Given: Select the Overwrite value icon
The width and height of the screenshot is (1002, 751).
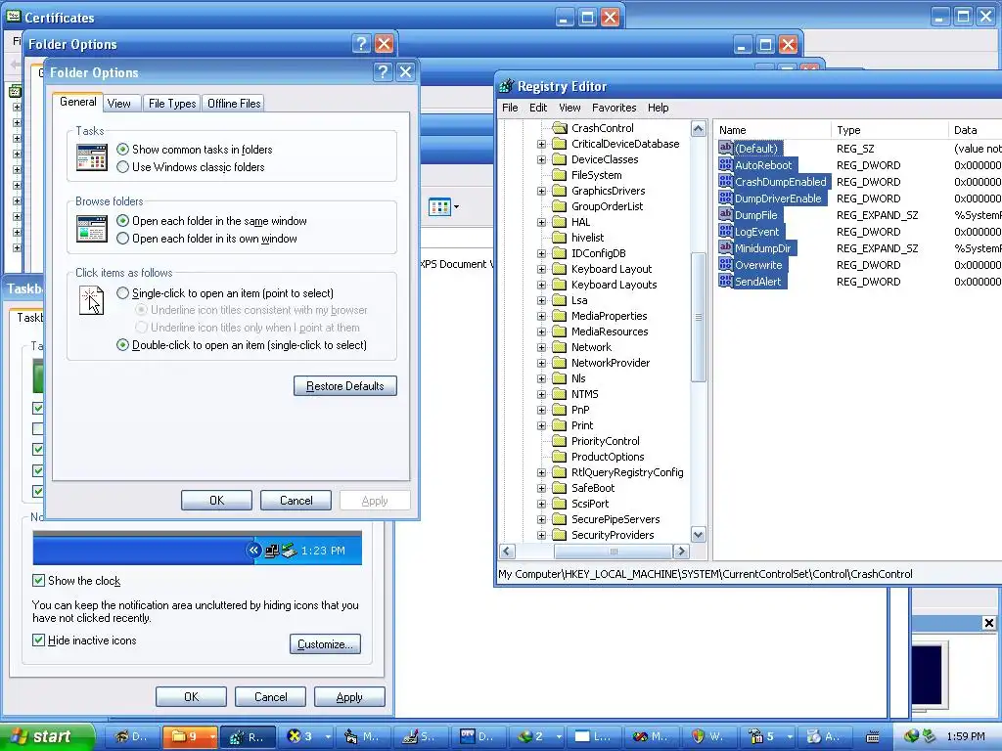Looking at the screenshot, I should 725,264.
